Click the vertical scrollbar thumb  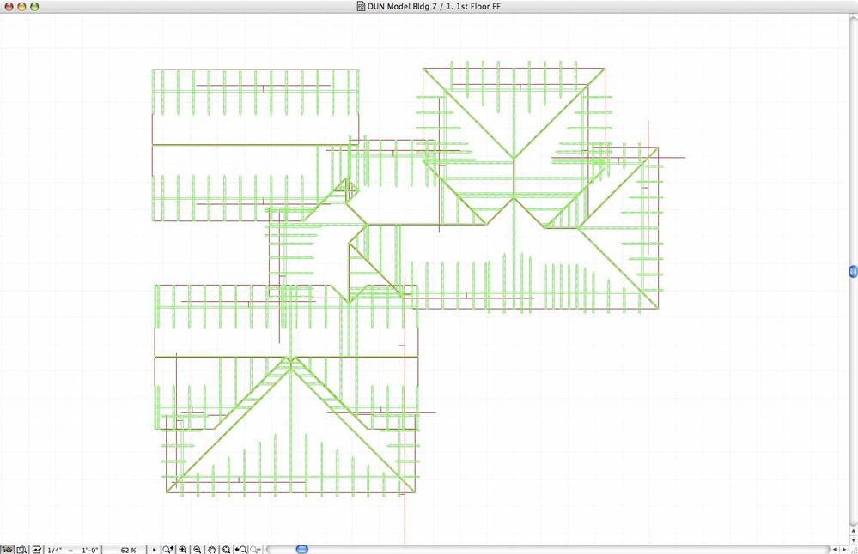[x=853, y=272]
